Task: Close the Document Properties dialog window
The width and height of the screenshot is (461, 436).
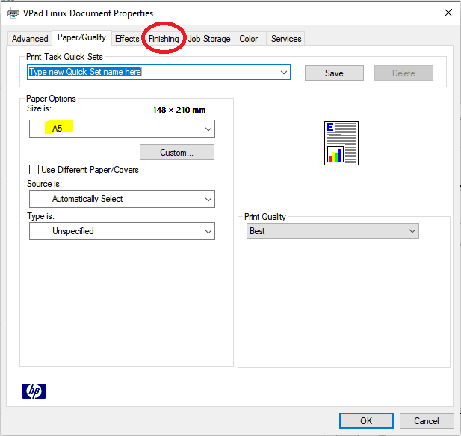Action: click(x=448, y=13)
